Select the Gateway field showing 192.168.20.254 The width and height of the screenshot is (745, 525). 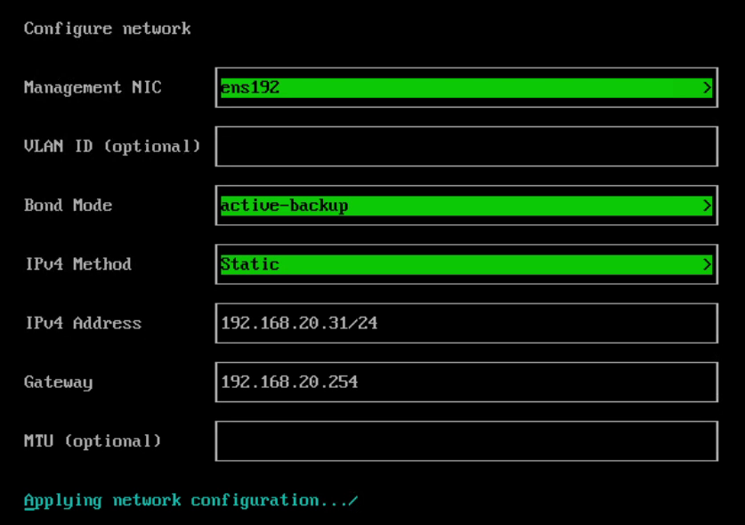click(x=466, y=383)
